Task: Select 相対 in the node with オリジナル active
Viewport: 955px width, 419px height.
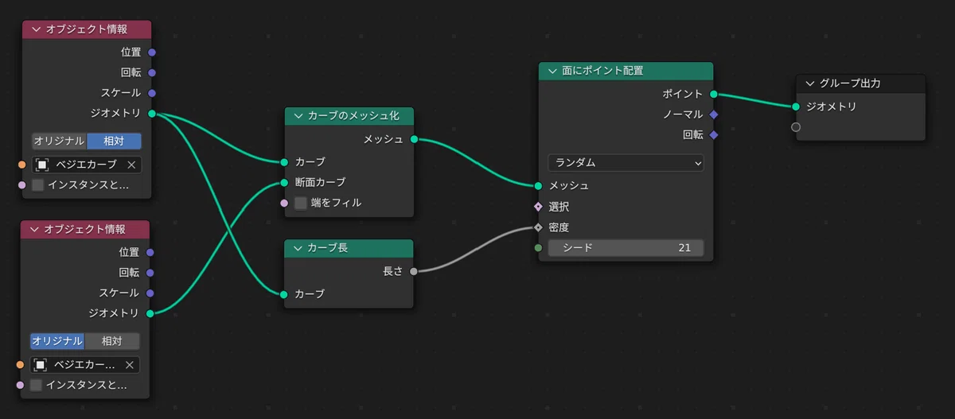Action: coord(112,340)
